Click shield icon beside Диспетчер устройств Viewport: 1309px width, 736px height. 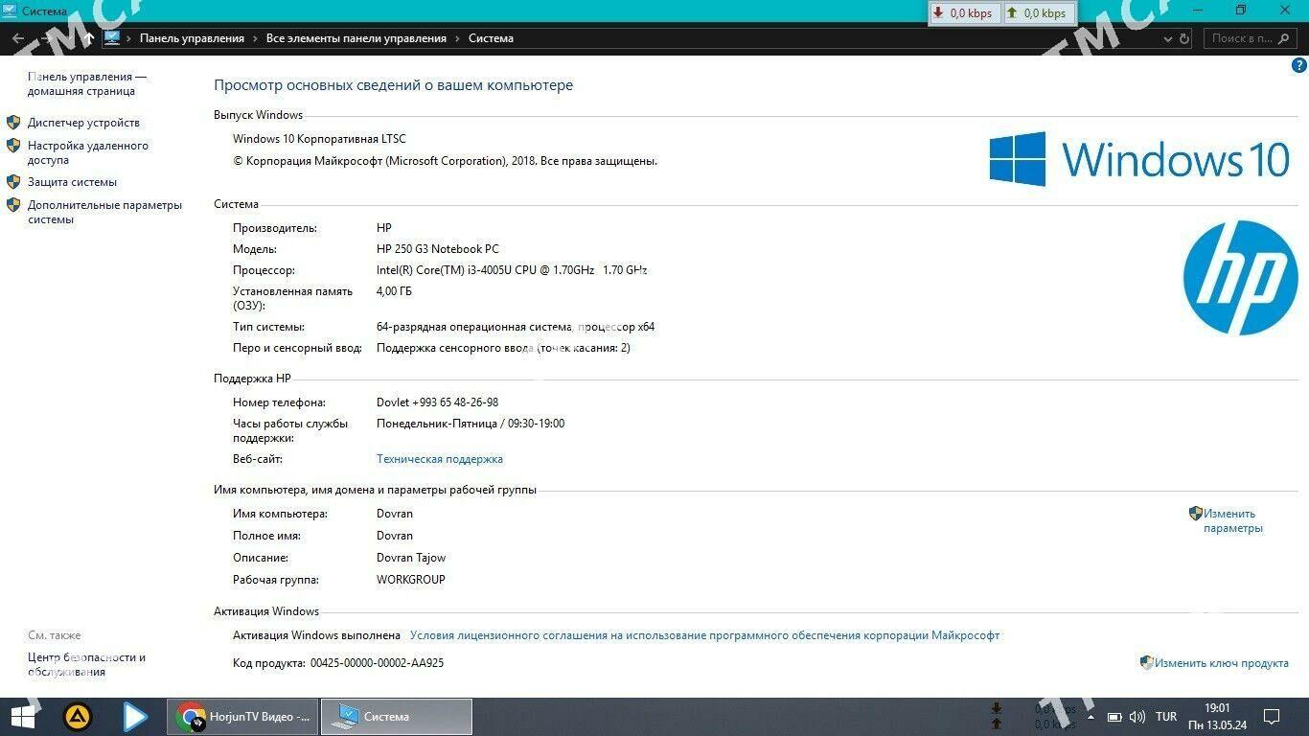click(x=13, y=123)
